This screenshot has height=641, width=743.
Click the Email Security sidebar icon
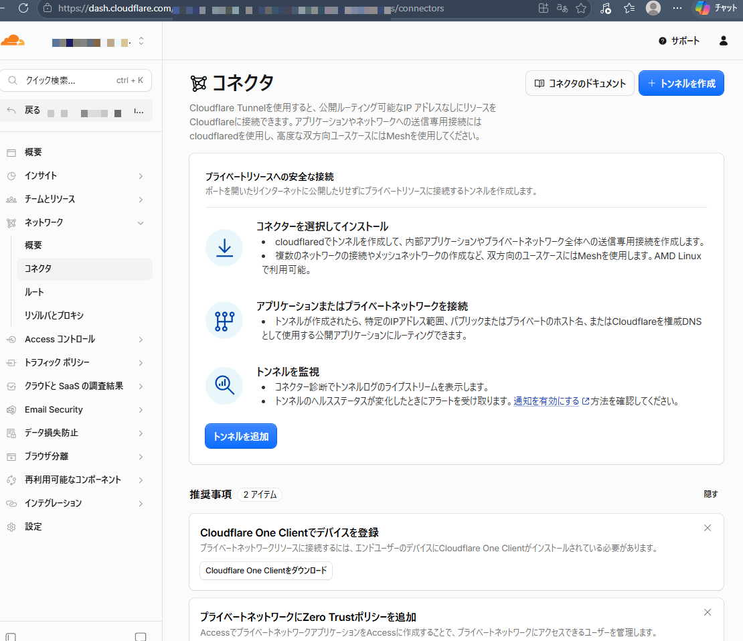(x=11, y=410)
